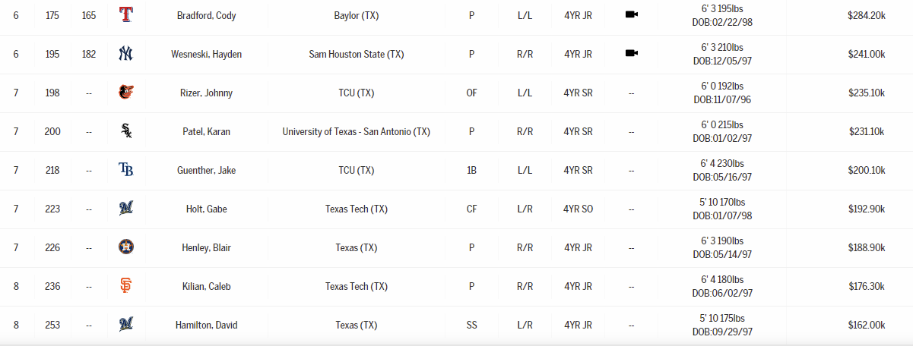Select Rizer, Johnny player name
Viewport: 913px width, 346px height.
point(207,93)
